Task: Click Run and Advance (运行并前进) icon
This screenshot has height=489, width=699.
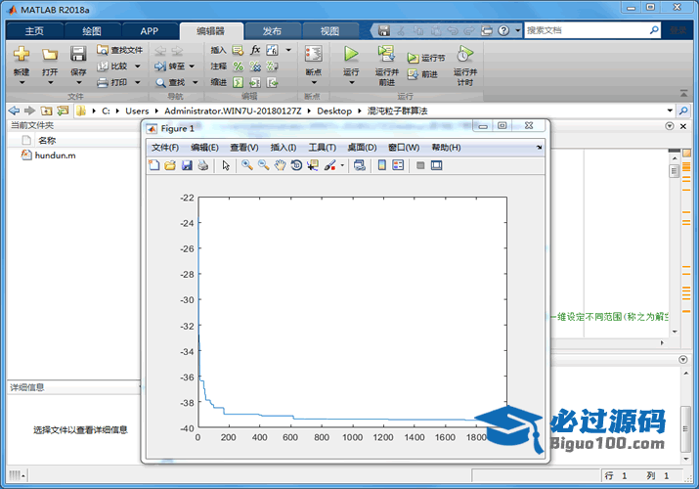Action: [x=386, y=54]
